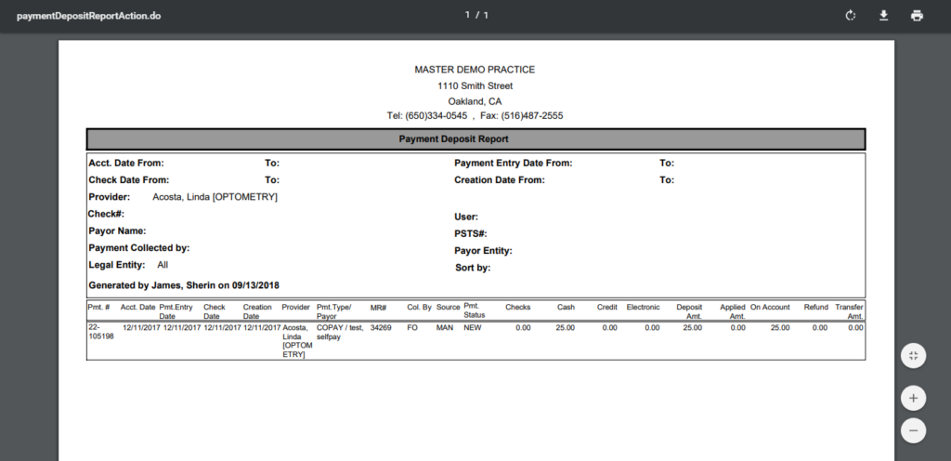Zoom in using the plus button
This screenshot has width=951, height=461.
(x=913, y=398)
